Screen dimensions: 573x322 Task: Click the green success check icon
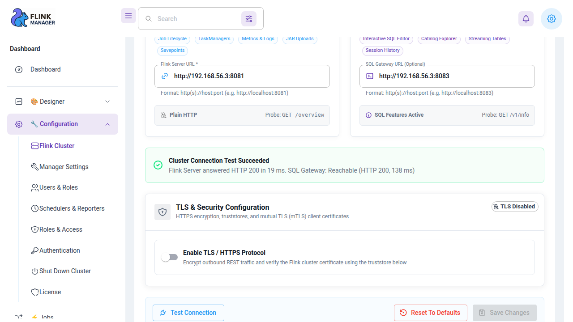tap(158, 165)
